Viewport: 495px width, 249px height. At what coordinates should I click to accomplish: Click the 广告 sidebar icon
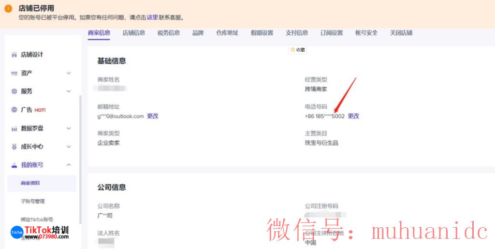tap(14, 110)
